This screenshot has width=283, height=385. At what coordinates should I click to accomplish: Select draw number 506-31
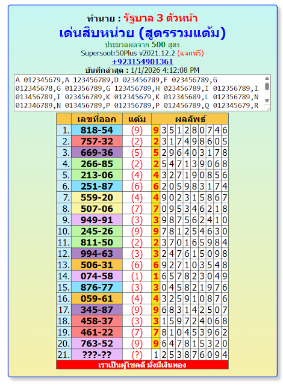pyautogui.click(x=97, y=265)
